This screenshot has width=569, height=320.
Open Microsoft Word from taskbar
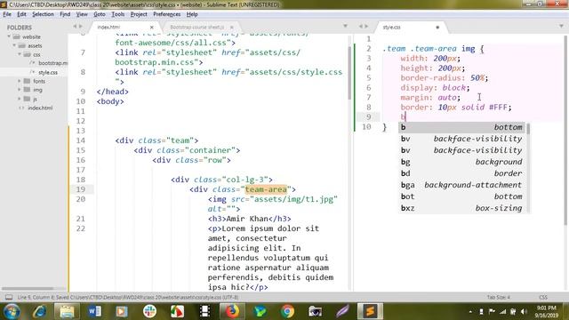click(94, 311)
